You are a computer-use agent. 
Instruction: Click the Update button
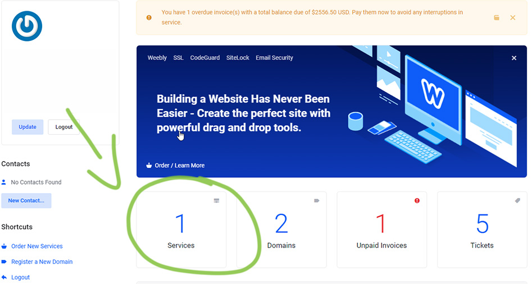(x=28, y=127)
